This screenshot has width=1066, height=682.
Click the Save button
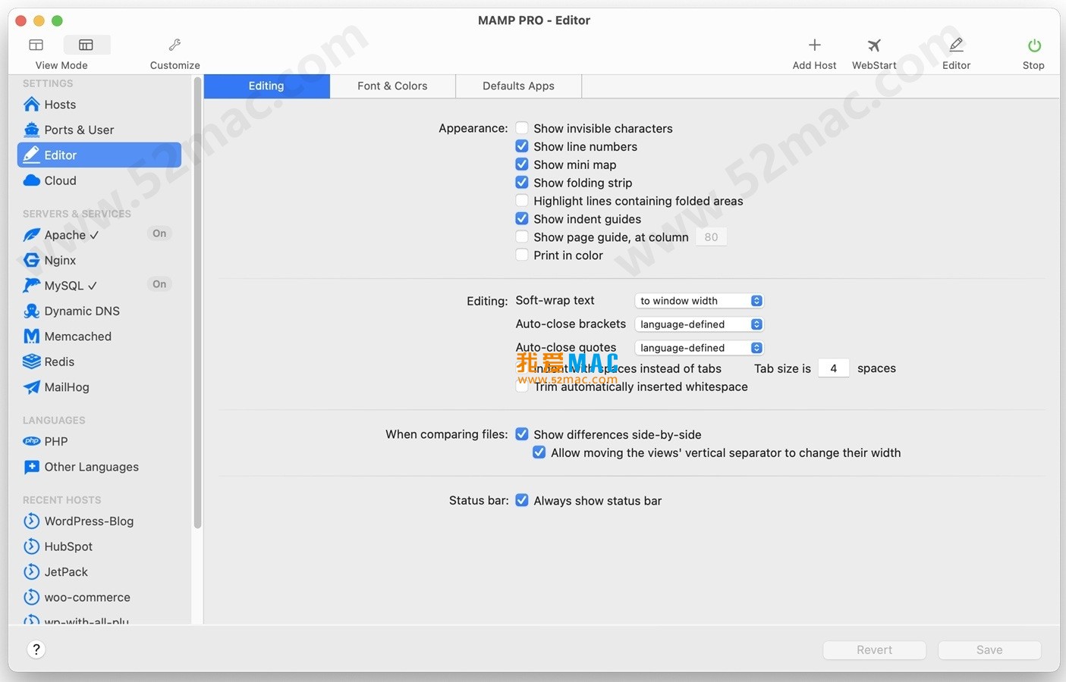[989, 650]
